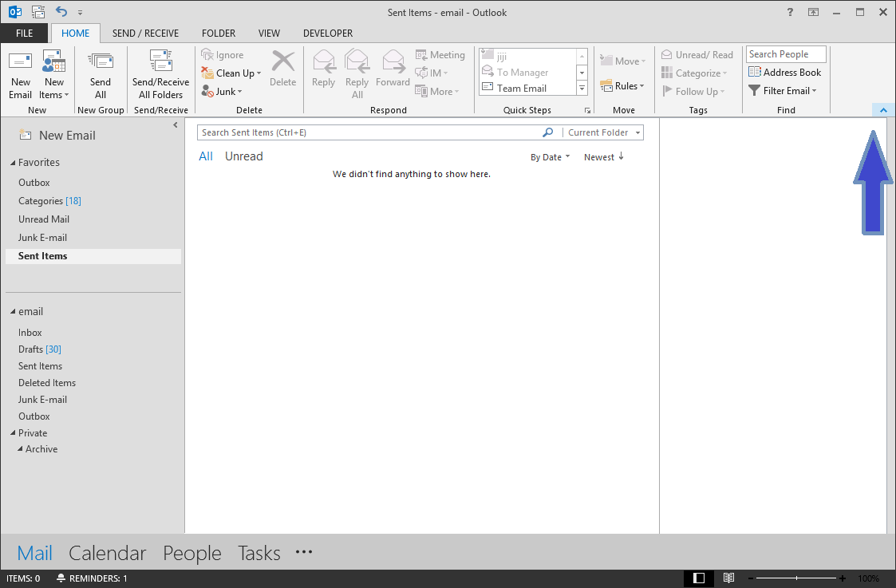Image resolution: width=896 pixels, height=588 pixels.
Task: Open more navigation options (three dots)
Action: click(x=304, y=552)
